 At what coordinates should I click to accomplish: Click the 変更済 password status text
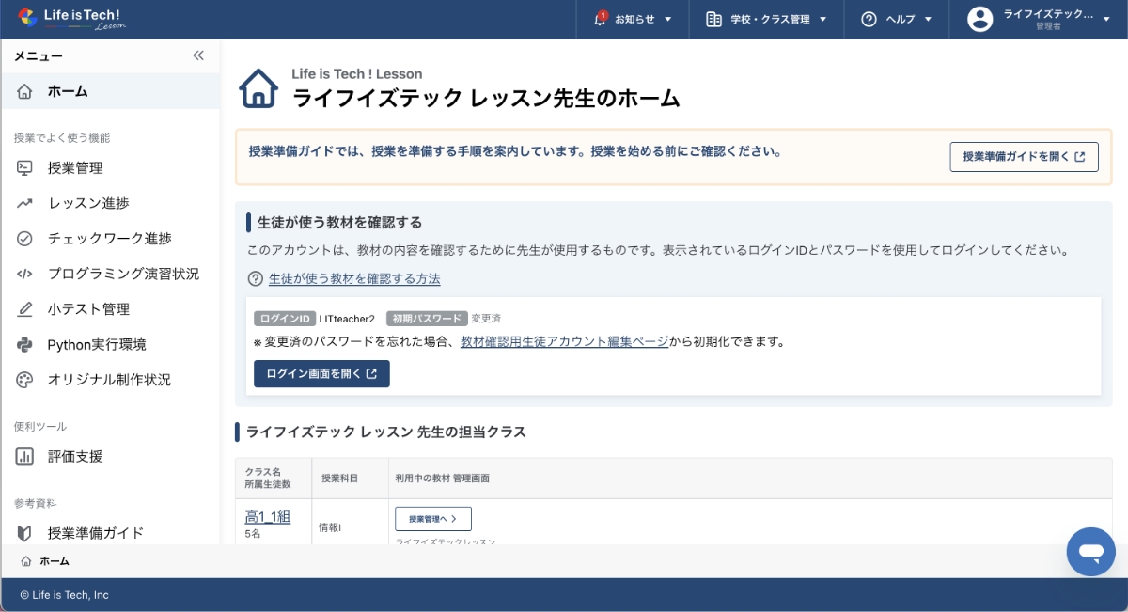[486, 319]
